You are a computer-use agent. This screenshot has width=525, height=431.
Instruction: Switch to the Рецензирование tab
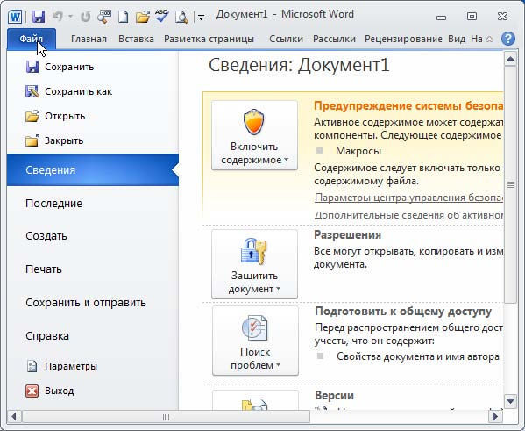pyautogui.click(x=403, y=39)
